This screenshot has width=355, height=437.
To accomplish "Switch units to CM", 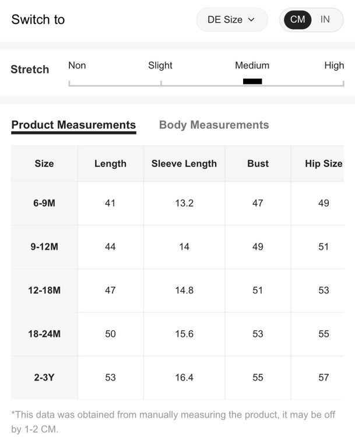I will coord(297,20).
